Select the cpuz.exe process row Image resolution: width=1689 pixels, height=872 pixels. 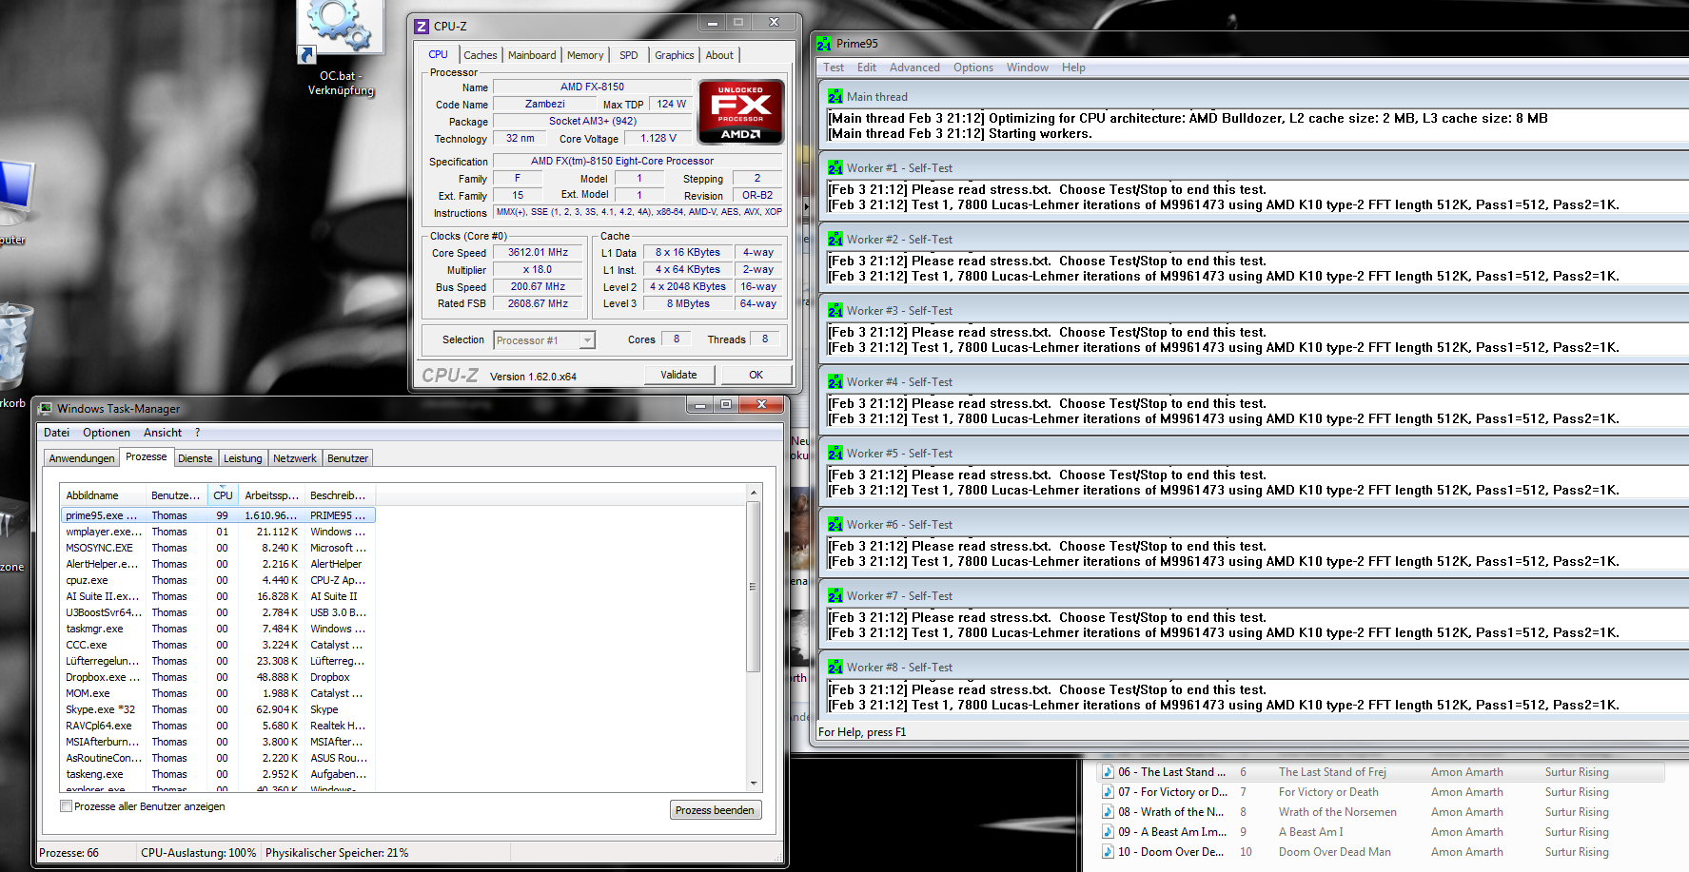pyautogui.click(x=219, y=580)
